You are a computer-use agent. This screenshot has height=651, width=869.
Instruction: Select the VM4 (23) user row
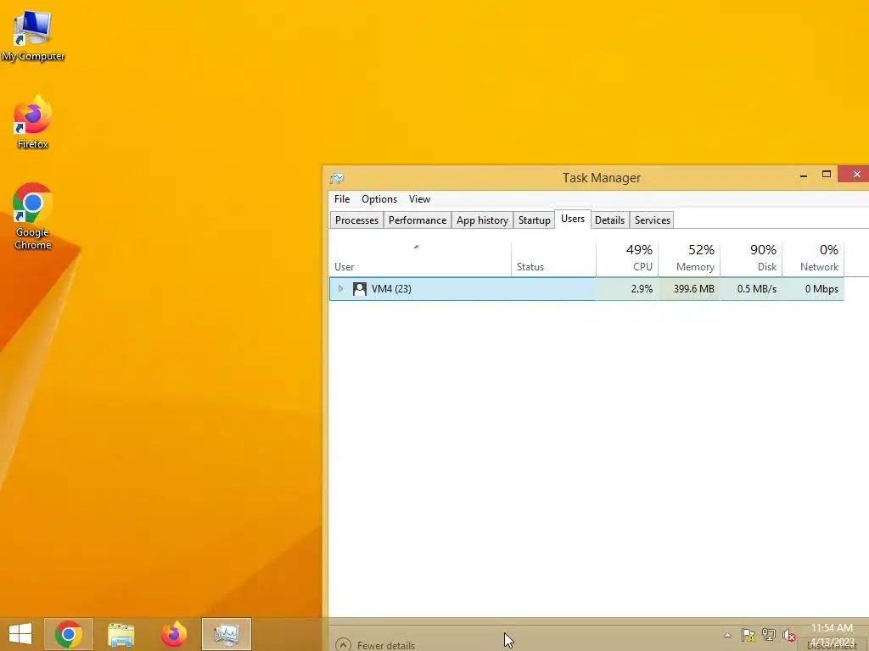[x=587, y=289]
